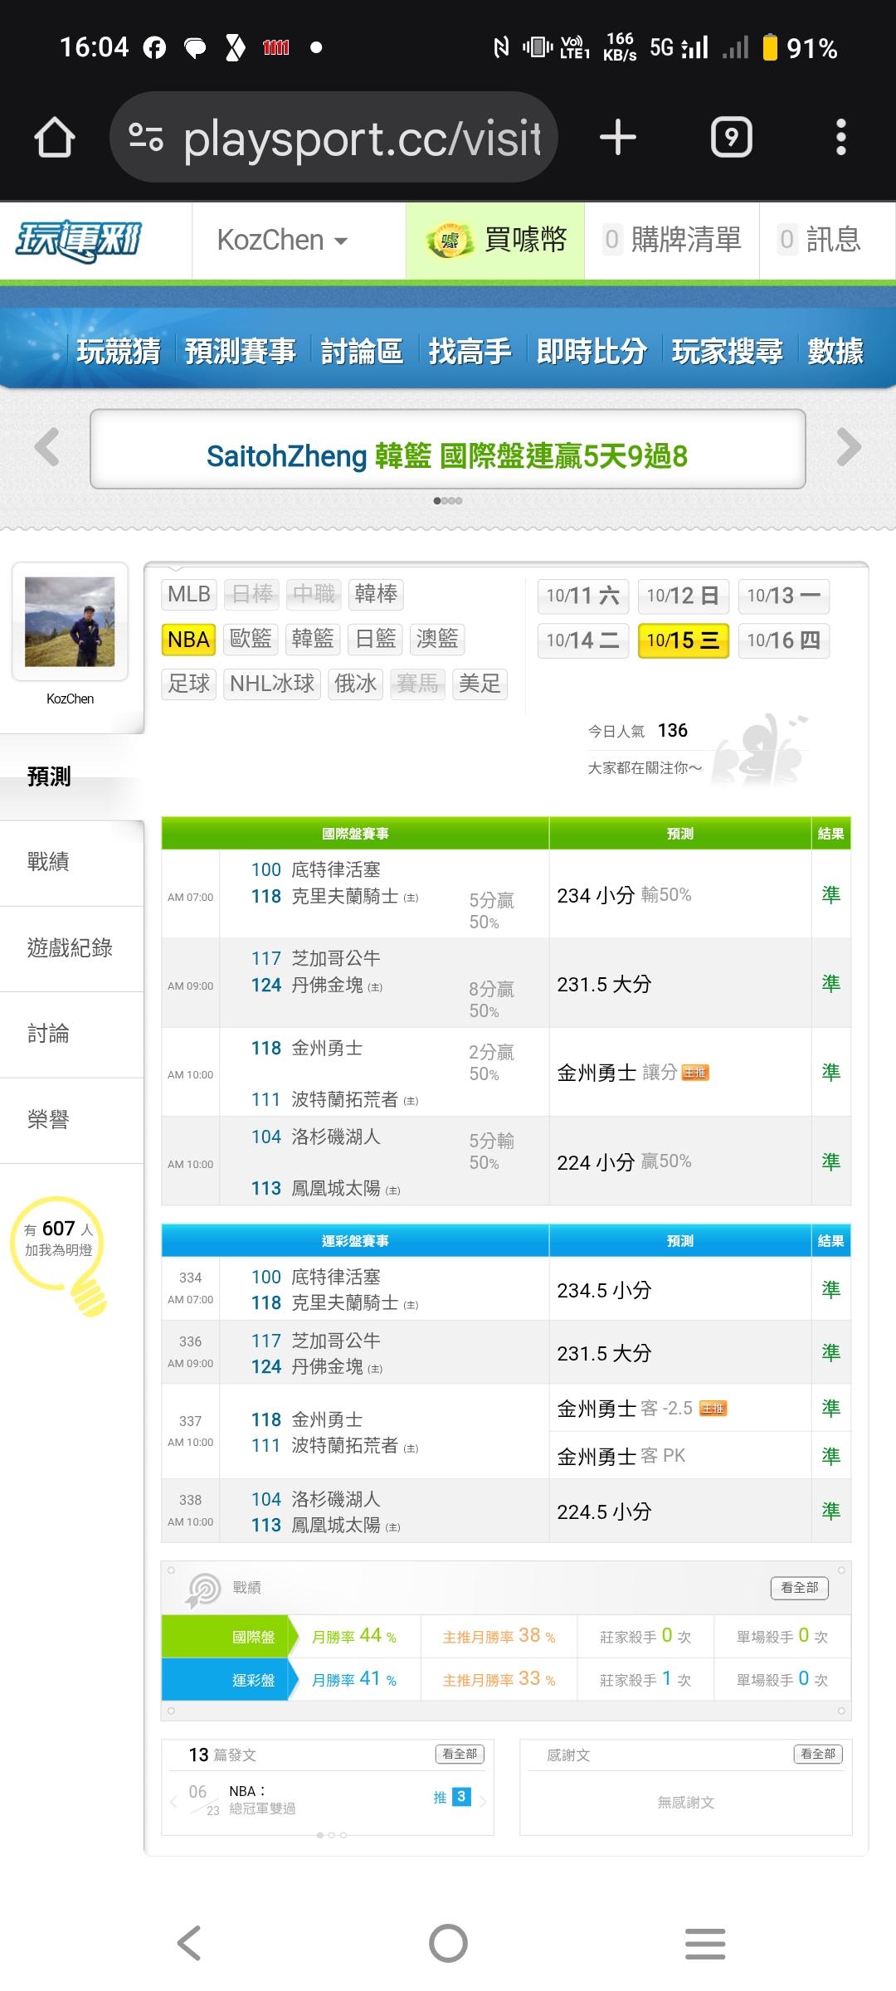Open the 戰績 sidebar tab
896x1991 pixels.
[48, 862]
